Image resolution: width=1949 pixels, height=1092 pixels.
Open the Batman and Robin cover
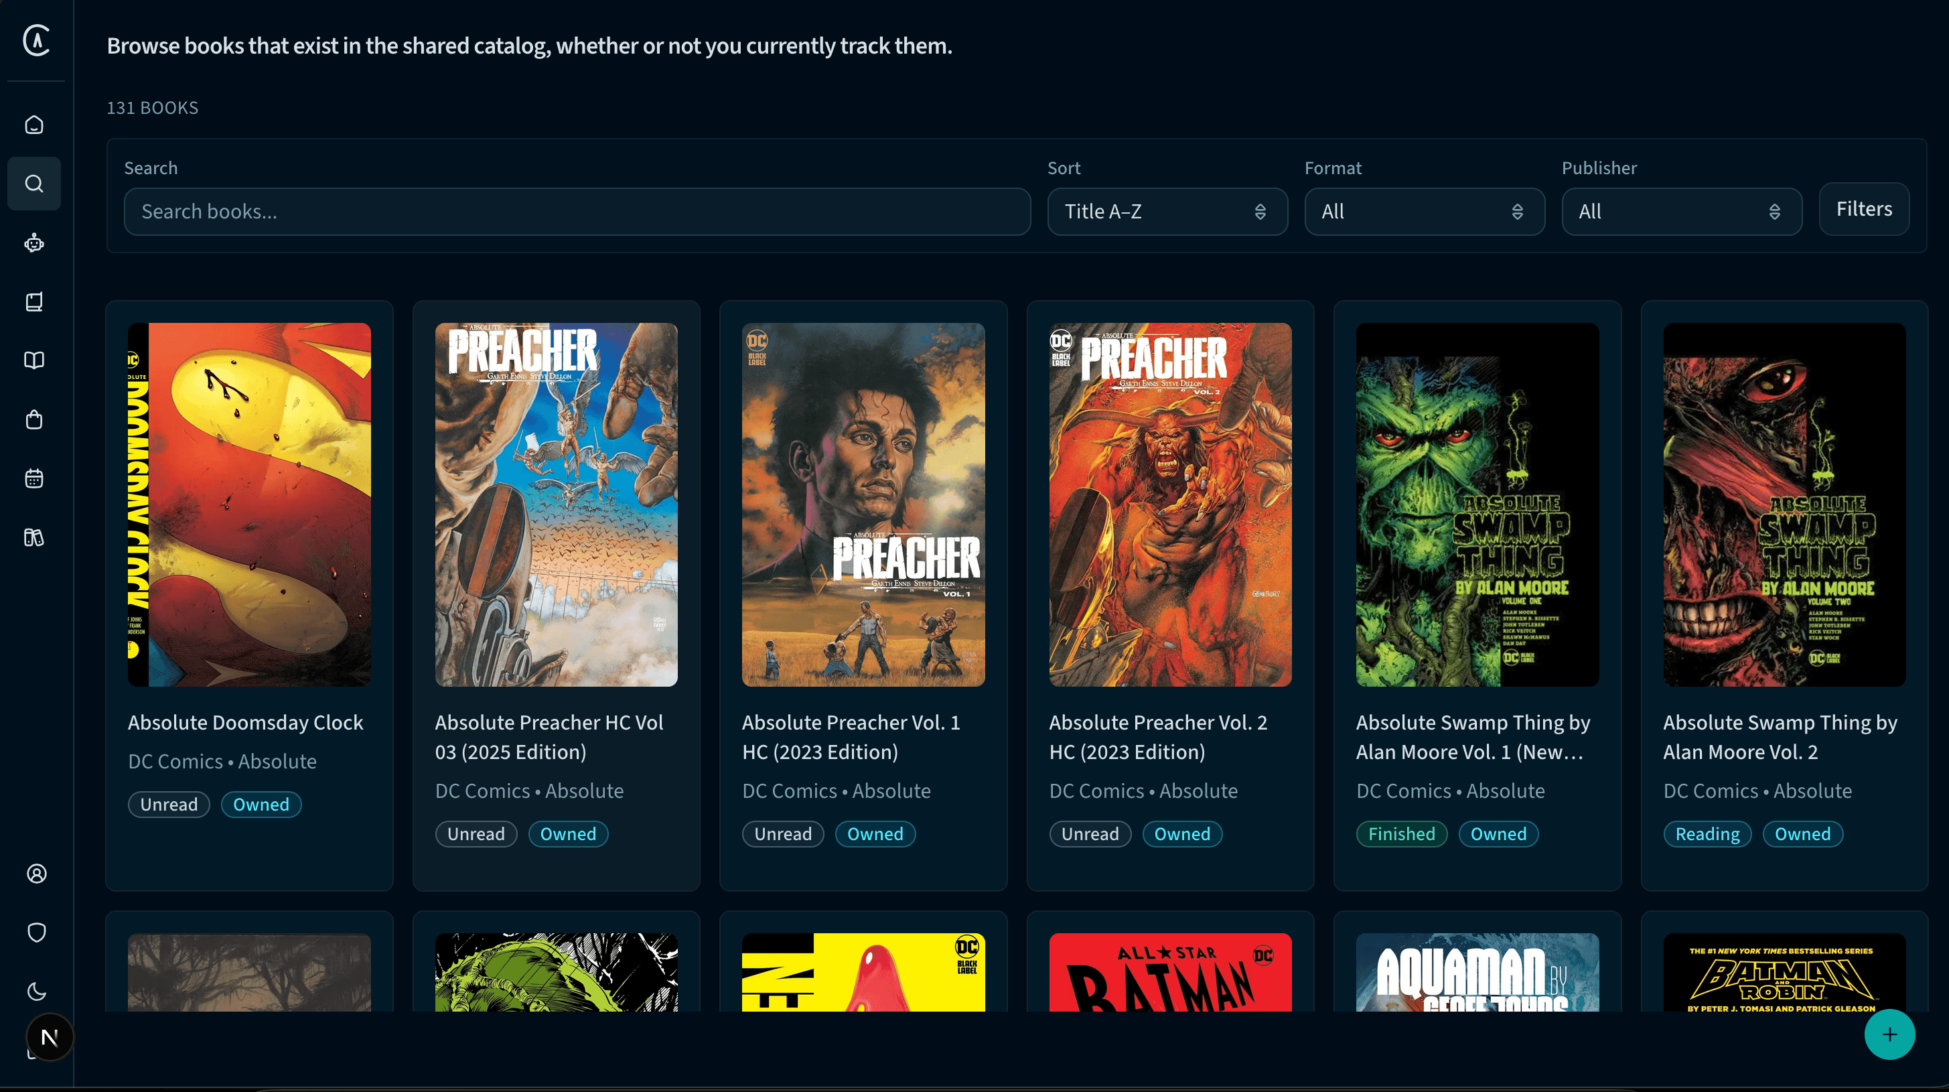[1784, 973]
